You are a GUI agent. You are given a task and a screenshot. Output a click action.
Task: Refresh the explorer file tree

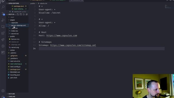[x=24, y=14]
